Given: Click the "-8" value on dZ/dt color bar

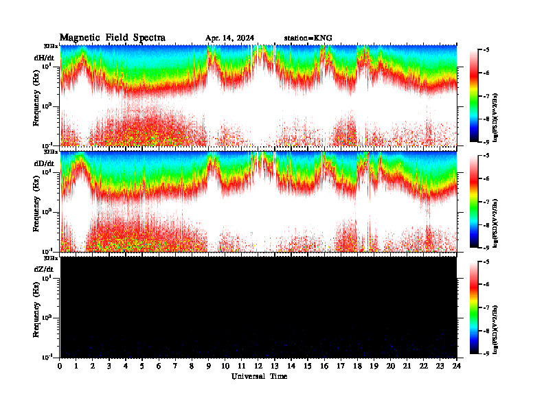Looking at the screenshot, I should click(x=486, y=331).
